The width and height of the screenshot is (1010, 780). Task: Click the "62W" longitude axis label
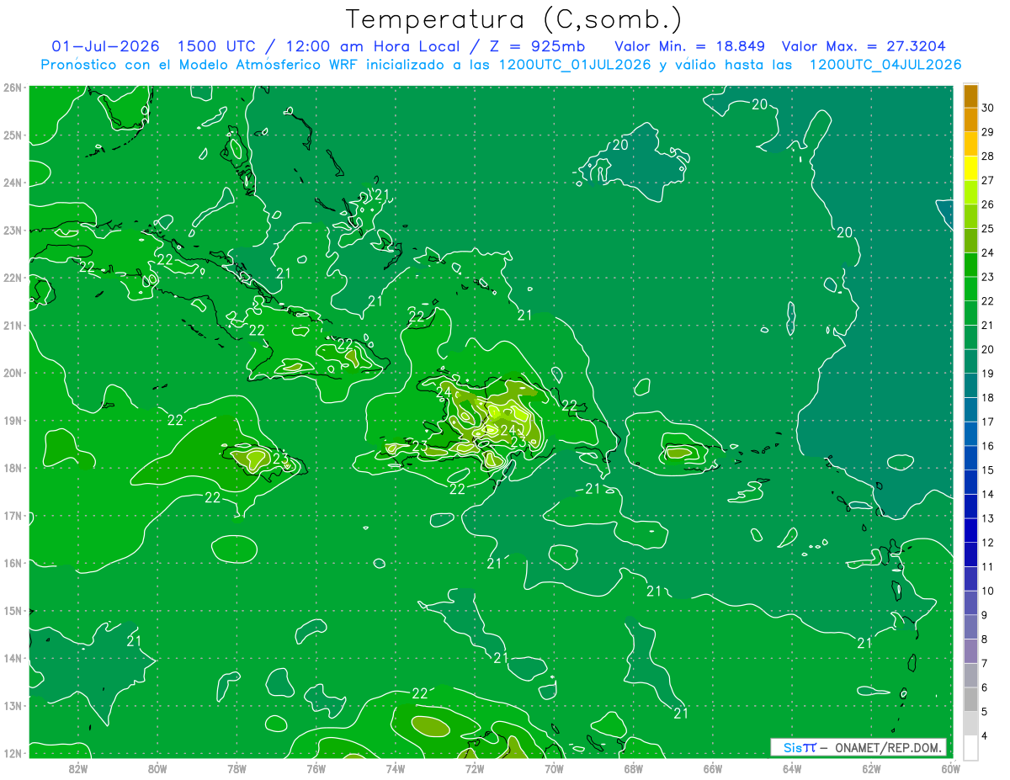[871, 768]
